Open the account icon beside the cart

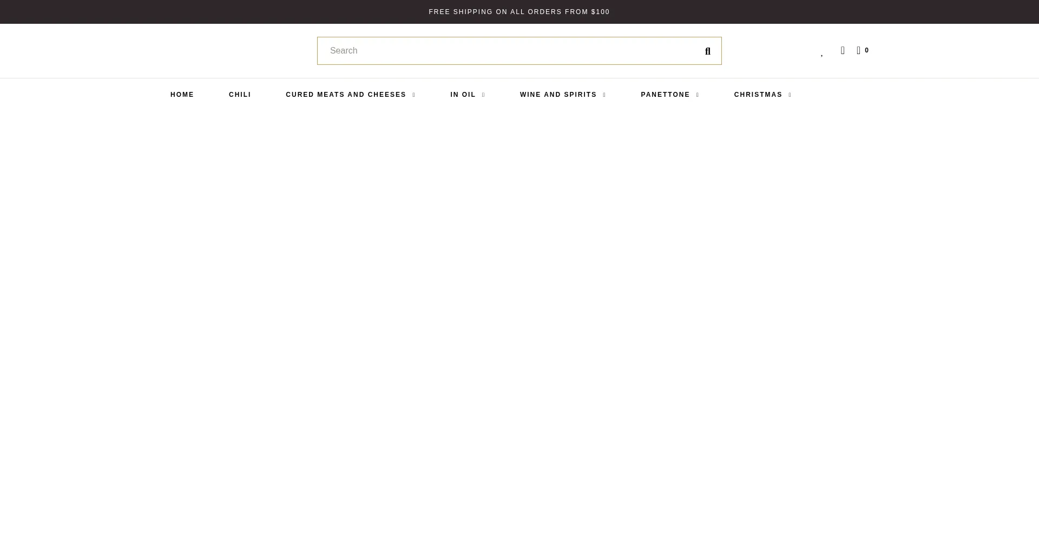point(843,50)
